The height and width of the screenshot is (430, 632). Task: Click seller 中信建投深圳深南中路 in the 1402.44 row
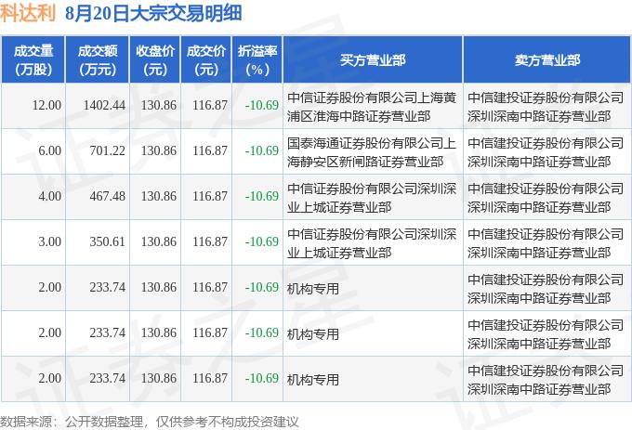point(546,107)
